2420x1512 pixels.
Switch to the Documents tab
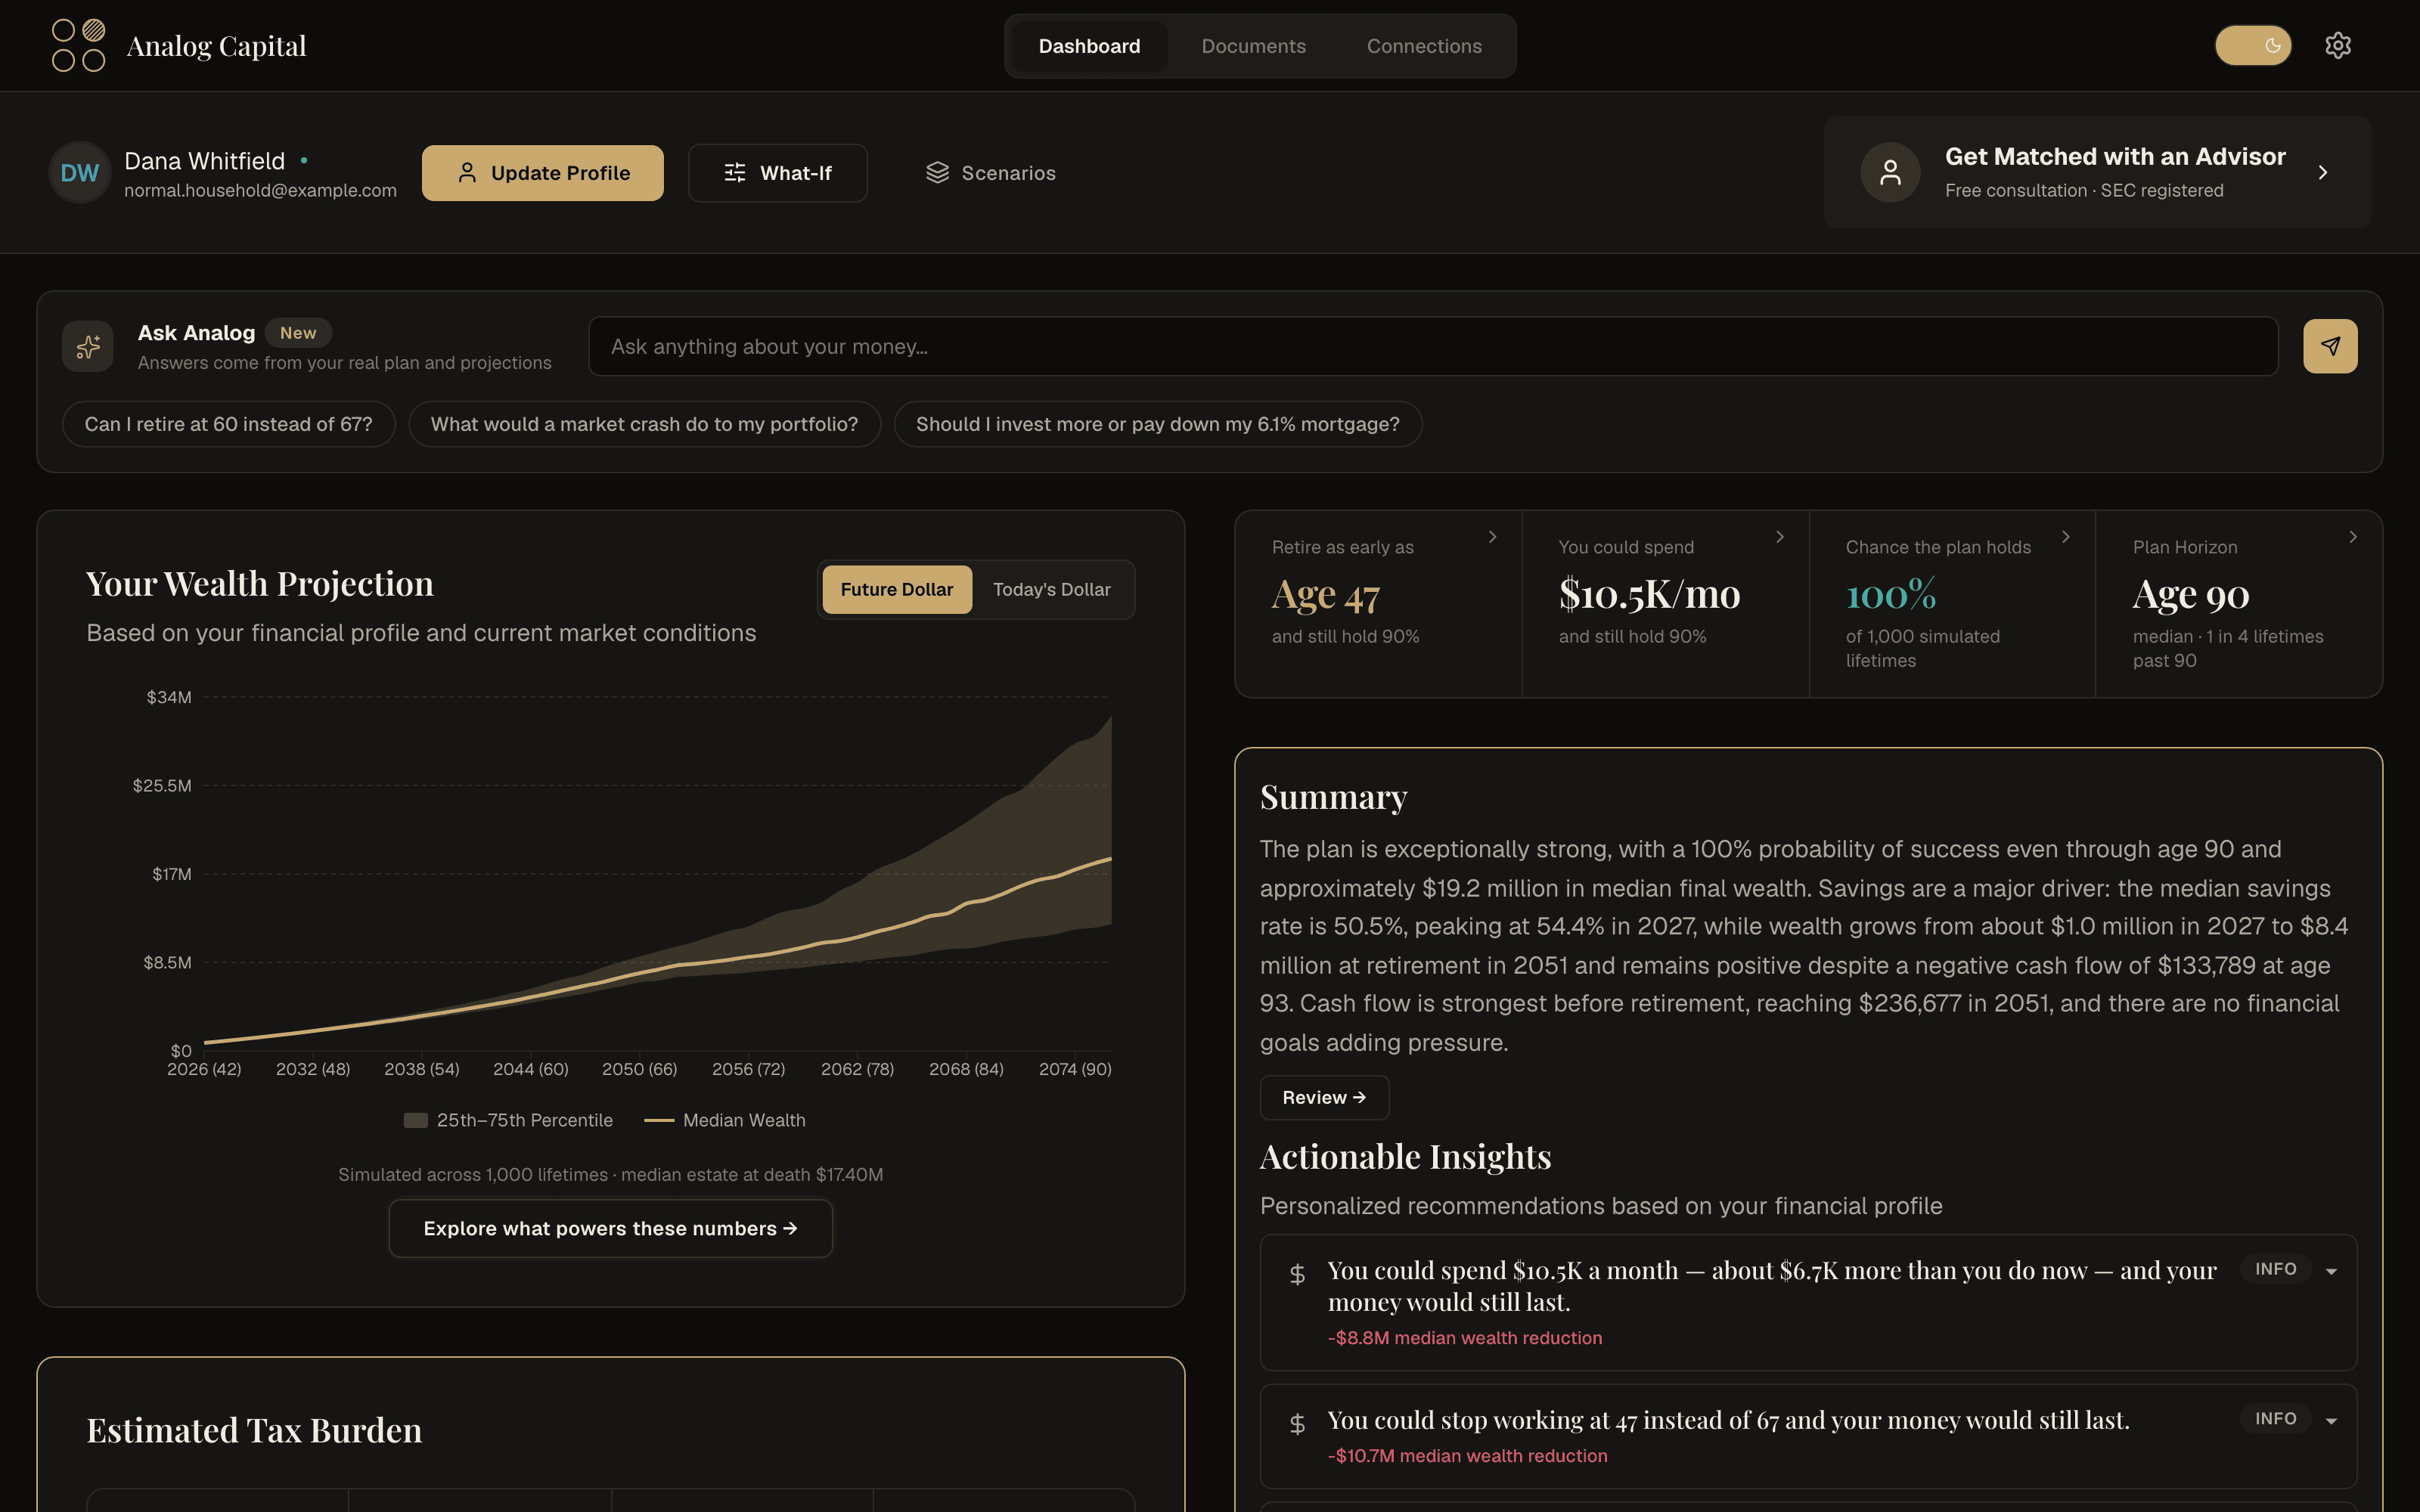(1253, 46)
